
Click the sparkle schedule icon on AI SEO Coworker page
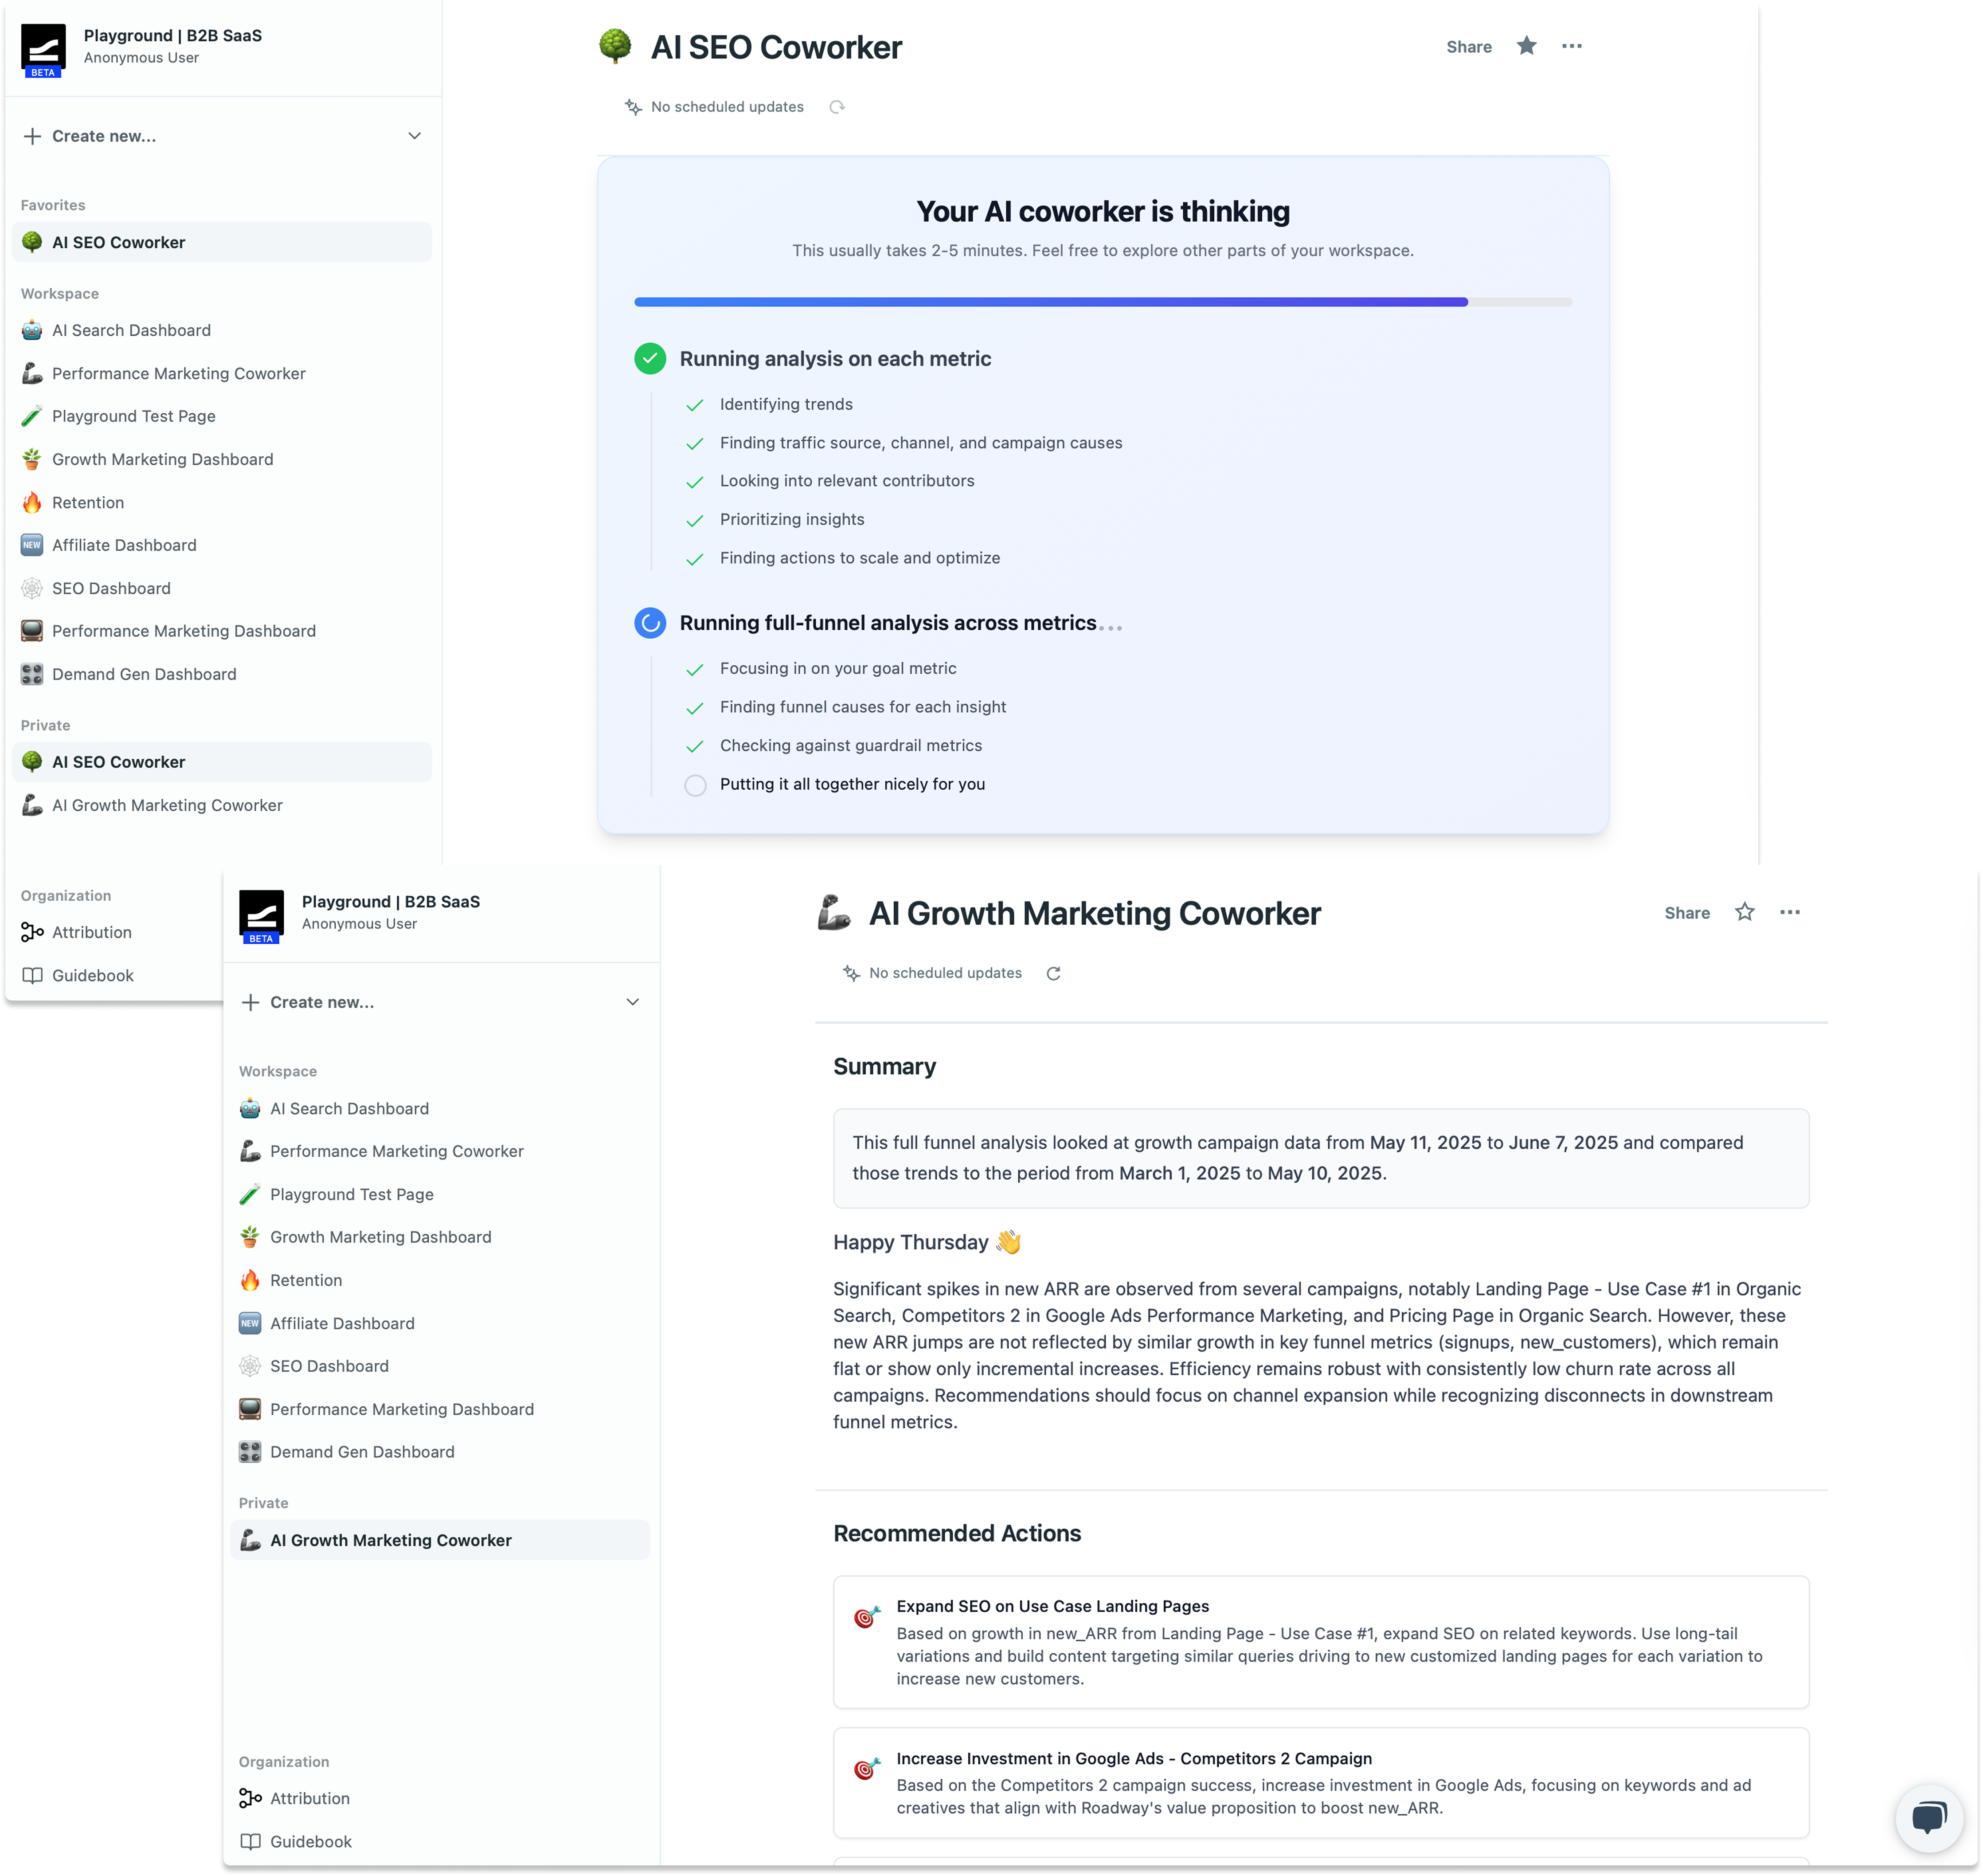pos(633,107)
